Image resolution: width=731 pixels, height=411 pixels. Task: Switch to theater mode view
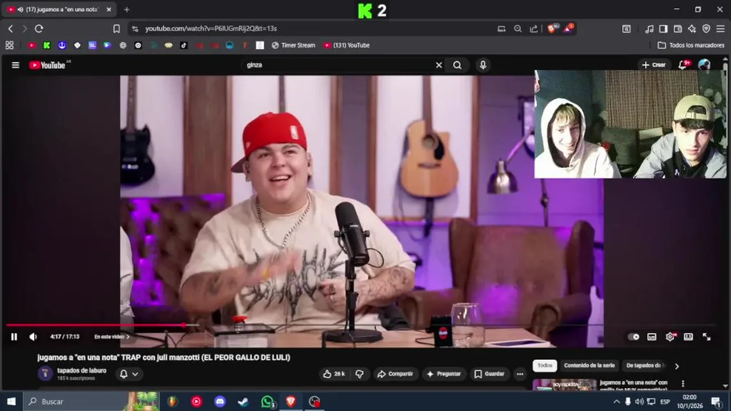point(688,337)
